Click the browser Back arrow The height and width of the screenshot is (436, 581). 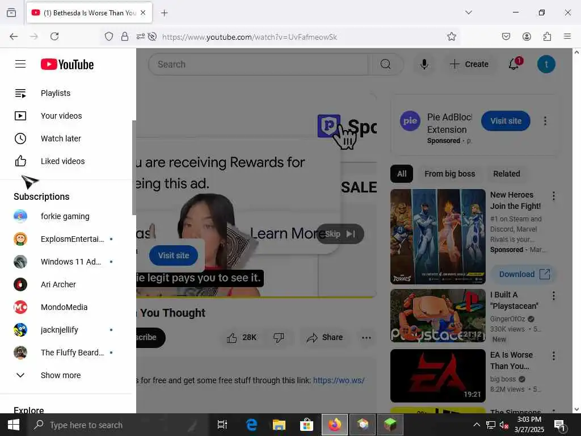pos(14,36)
